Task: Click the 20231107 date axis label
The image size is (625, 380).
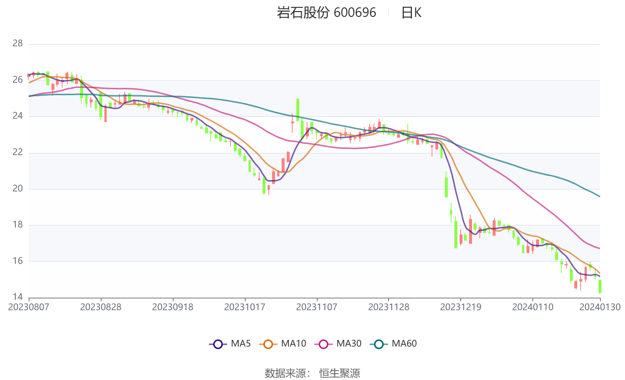Action: [x=317, y=307]
